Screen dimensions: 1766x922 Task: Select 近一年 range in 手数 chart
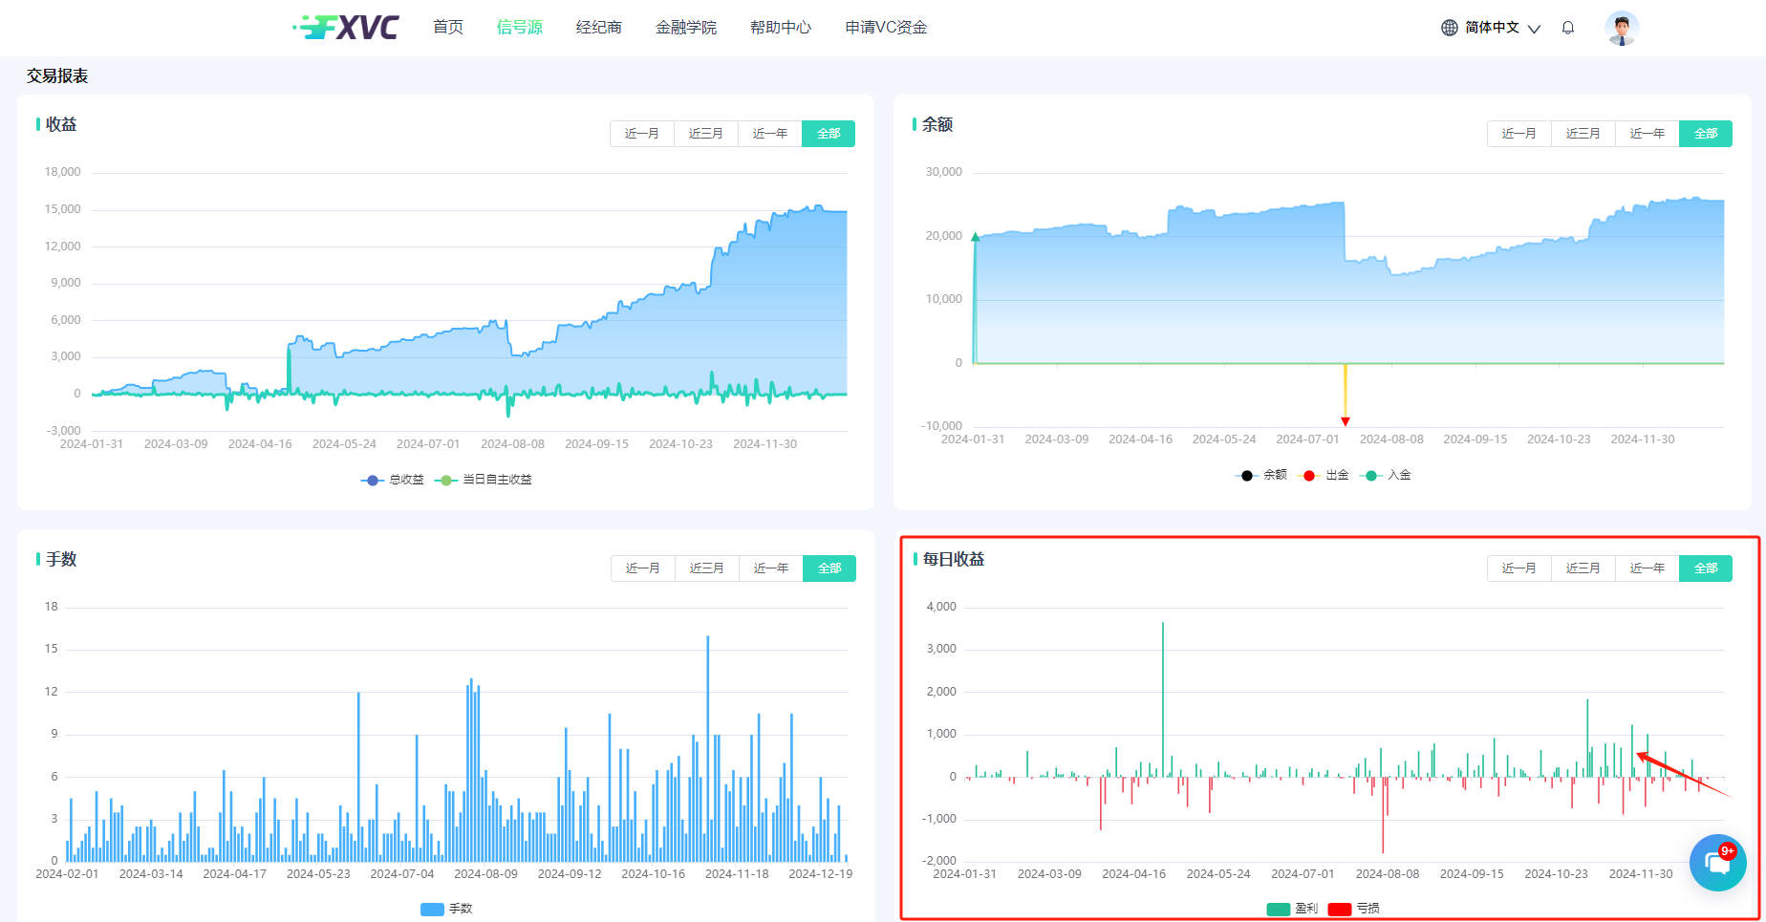pyautogui.click(x=770, y=568)
